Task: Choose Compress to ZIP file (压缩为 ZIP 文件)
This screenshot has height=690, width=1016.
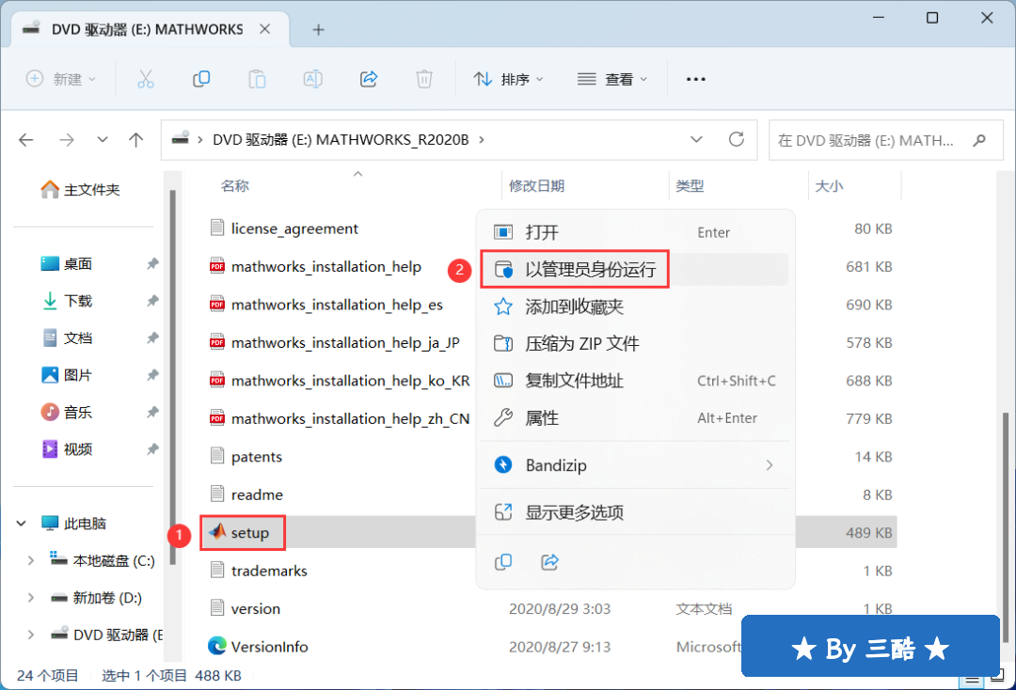Action: point(635,343)
